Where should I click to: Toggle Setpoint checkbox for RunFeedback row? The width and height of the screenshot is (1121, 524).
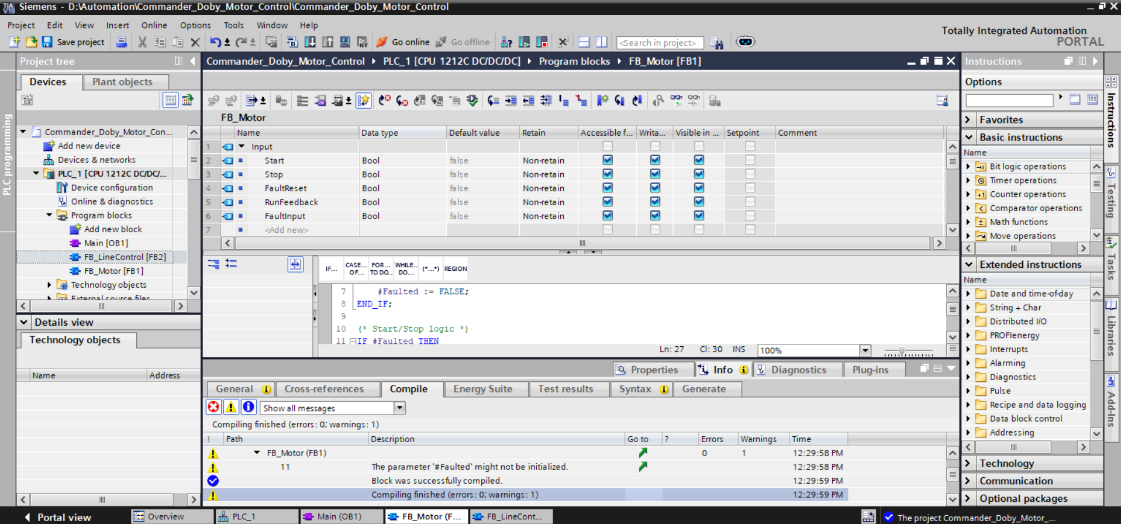tap(750, 202)
